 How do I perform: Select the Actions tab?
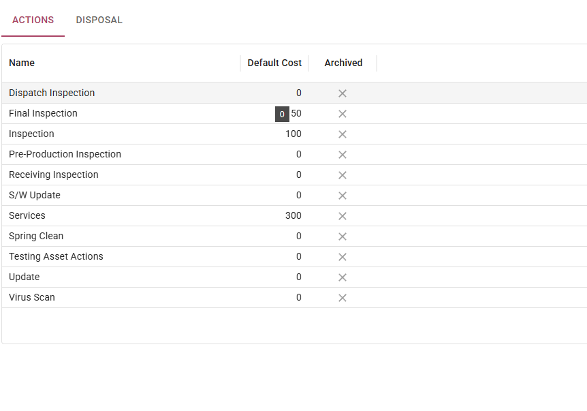(33, 20)
